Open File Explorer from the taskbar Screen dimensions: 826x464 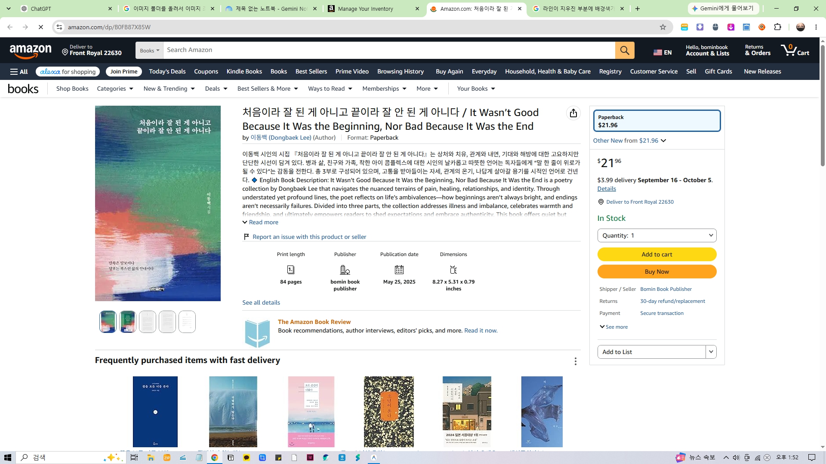pos(151,458)
